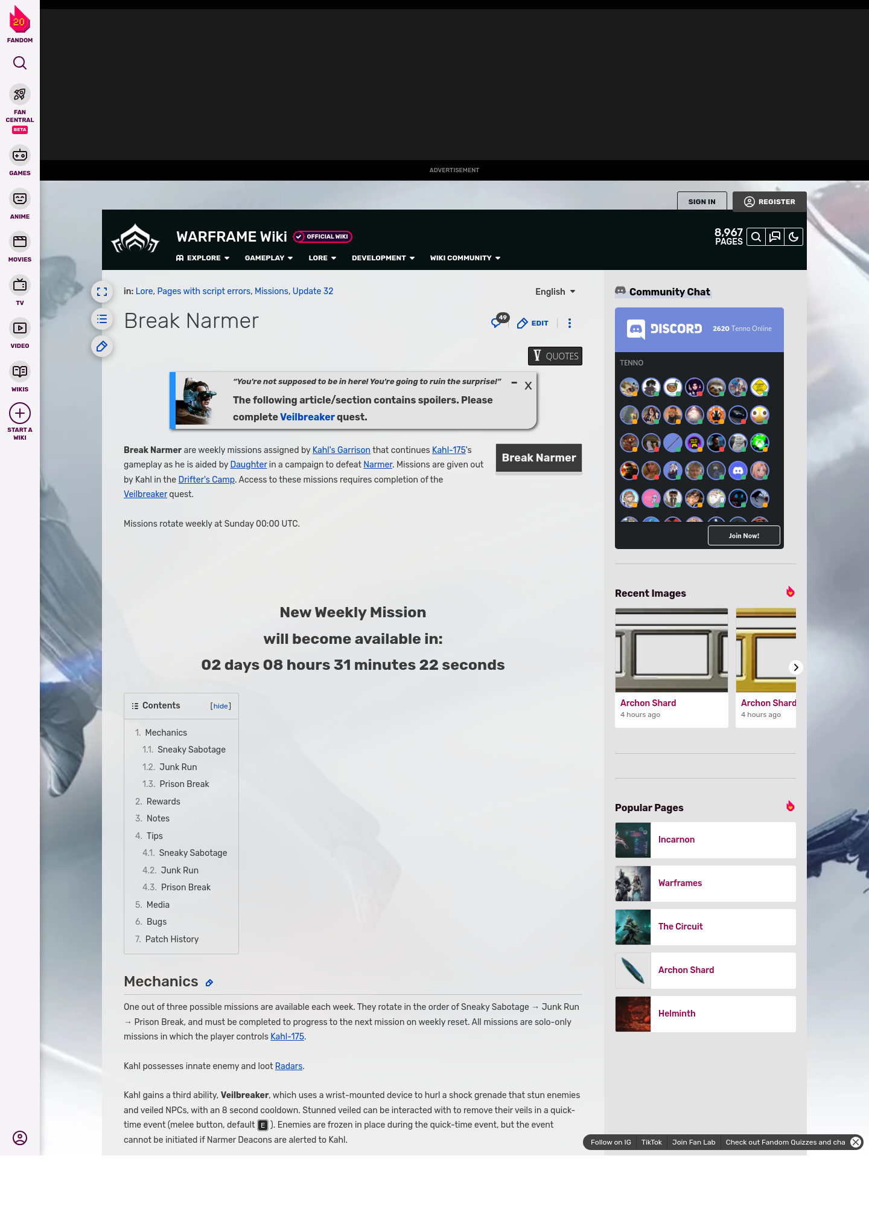Toggle dark theme moon icon

coord(794,237)
